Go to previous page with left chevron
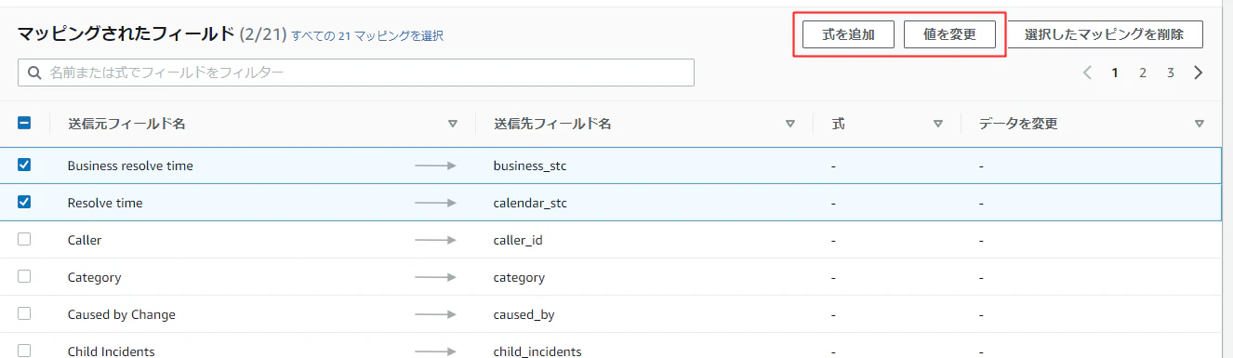 point(1087,73)
